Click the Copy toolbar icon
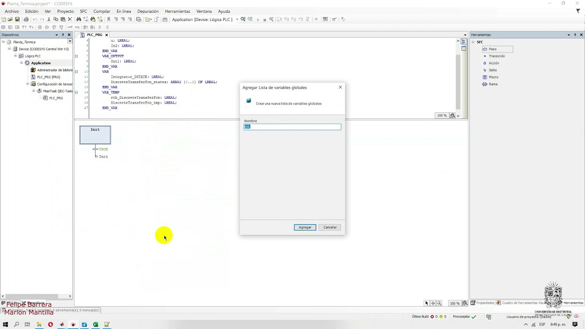This screenshot has height=329, width=585. [x=56, y=19]
